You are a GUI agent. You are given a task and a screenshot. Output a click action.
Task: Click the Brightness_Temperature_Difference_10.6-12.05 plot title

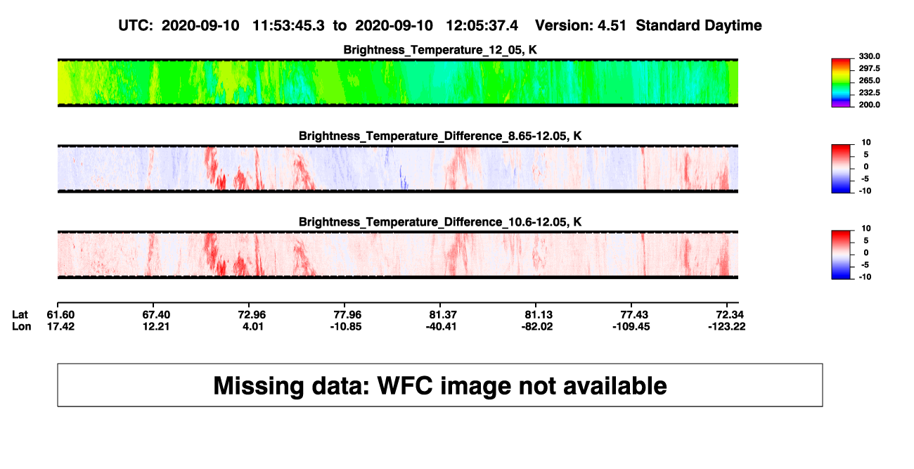pyautogui.click(x=440, y=222)
